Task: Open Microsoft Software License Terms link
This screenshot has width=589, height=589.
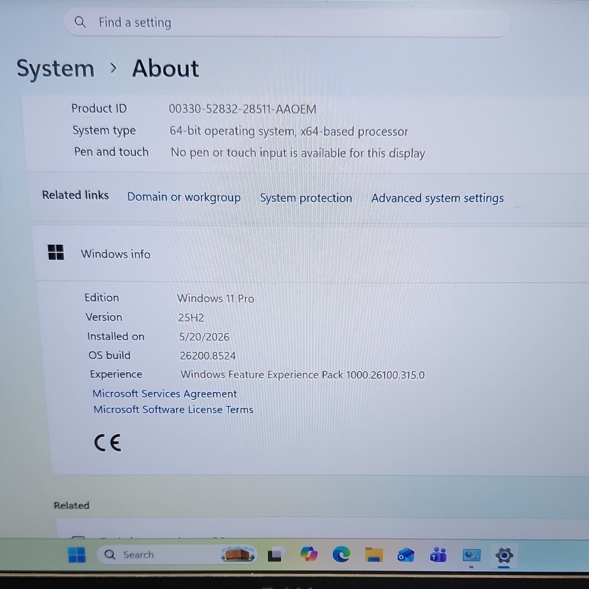Action: pos(173,409)
